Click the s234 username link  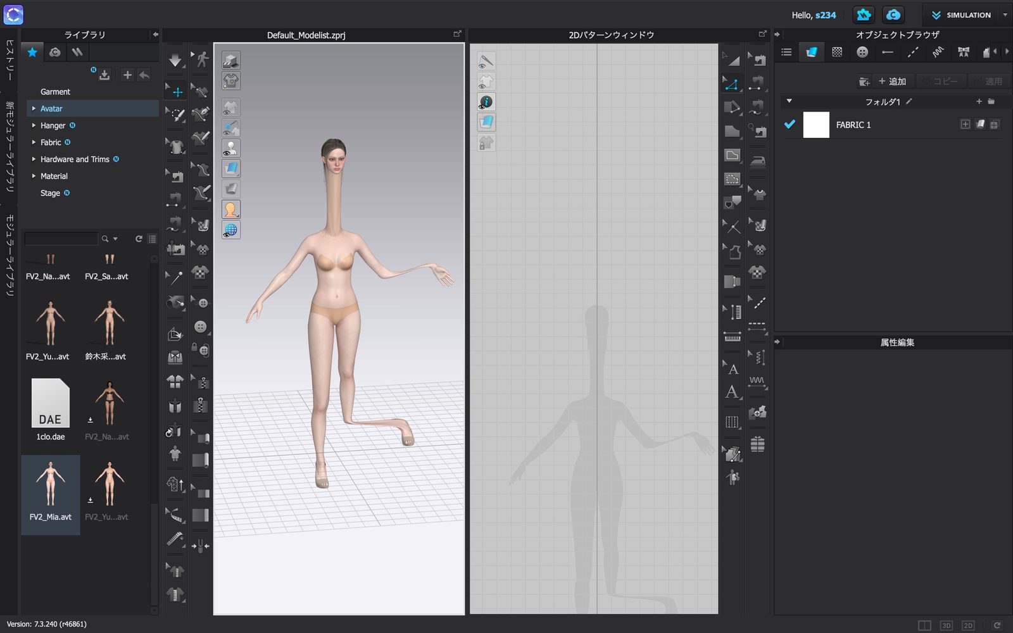point(826,15)
